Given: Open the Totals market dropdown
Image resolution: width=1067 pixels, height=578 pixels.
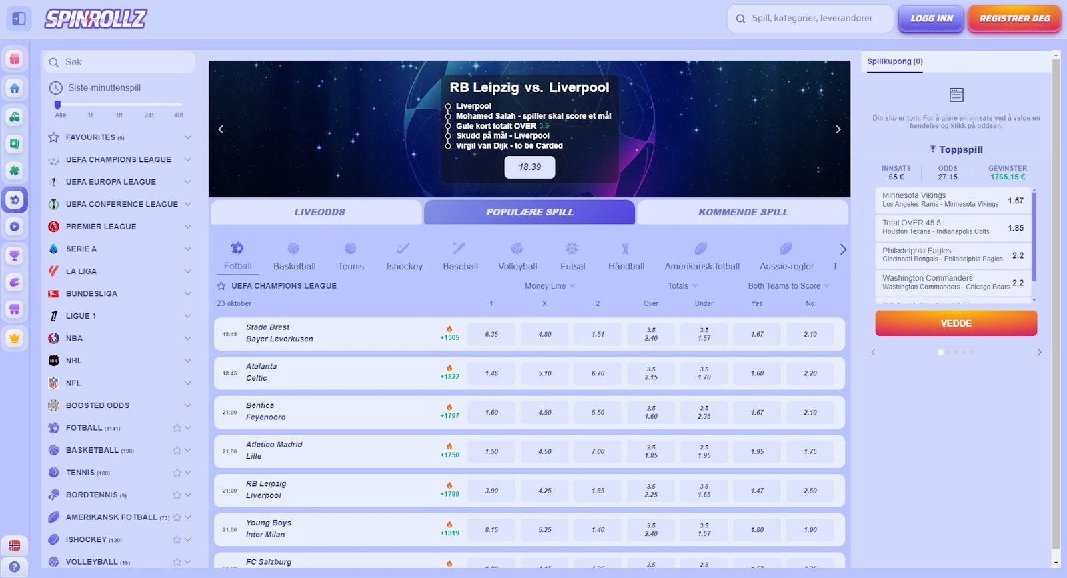Looking at the screenshot, I should pos(682,286).
